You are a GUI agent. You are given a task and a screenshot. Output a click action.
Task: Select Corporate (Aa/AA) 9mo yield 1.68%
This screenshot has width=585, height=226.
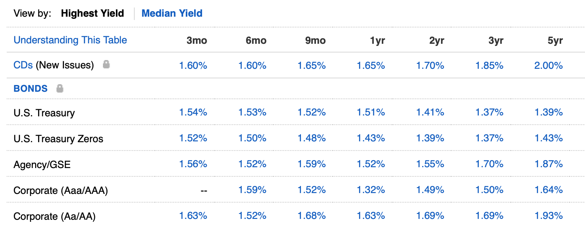(x=312, y=216)
